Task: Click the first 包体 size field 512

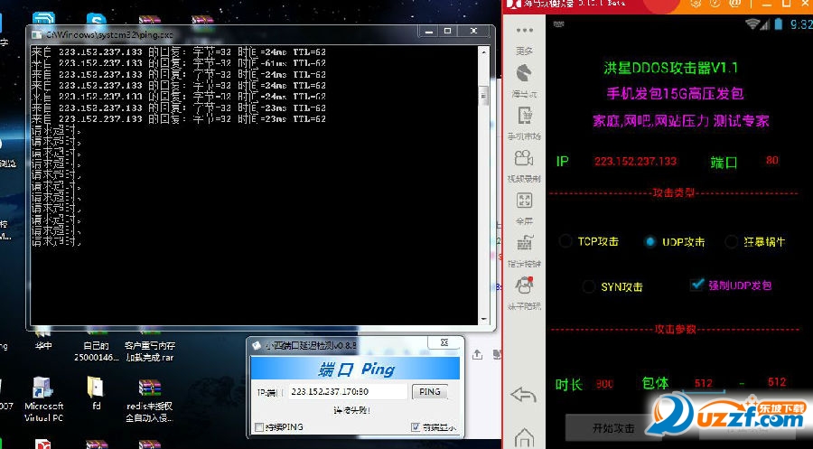Action: [x=704, y=383]
